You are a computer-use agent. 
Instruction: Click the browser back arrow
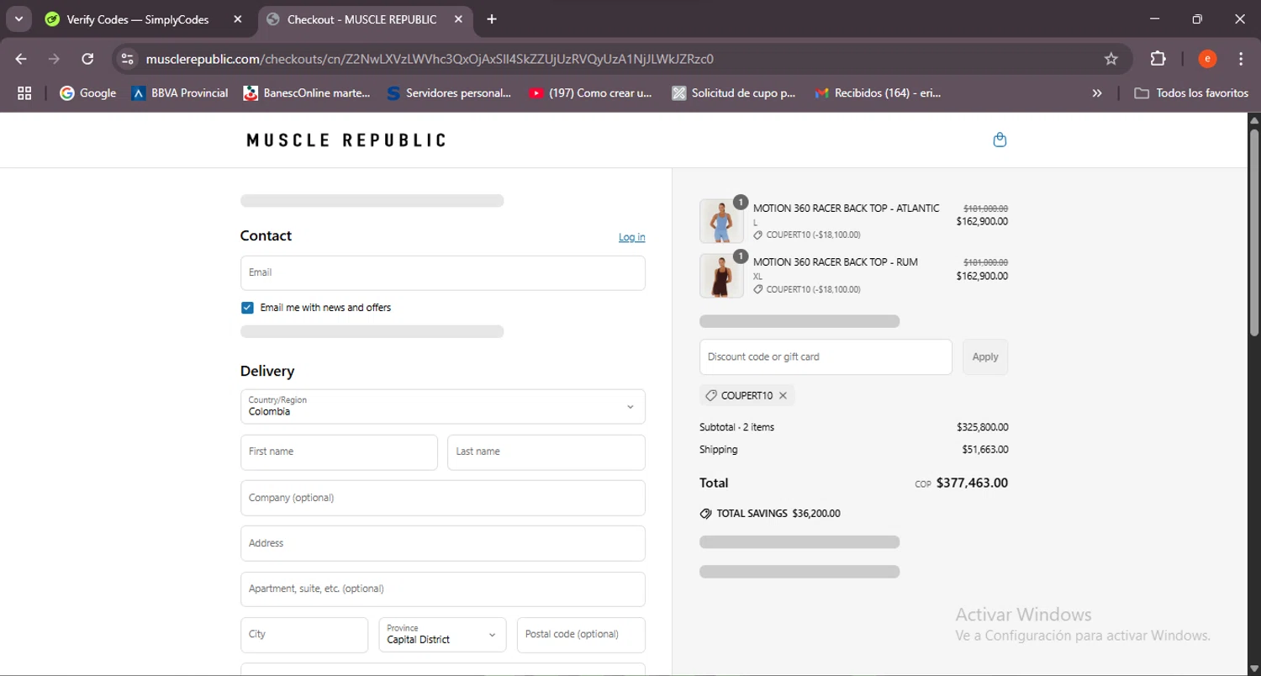21,59
